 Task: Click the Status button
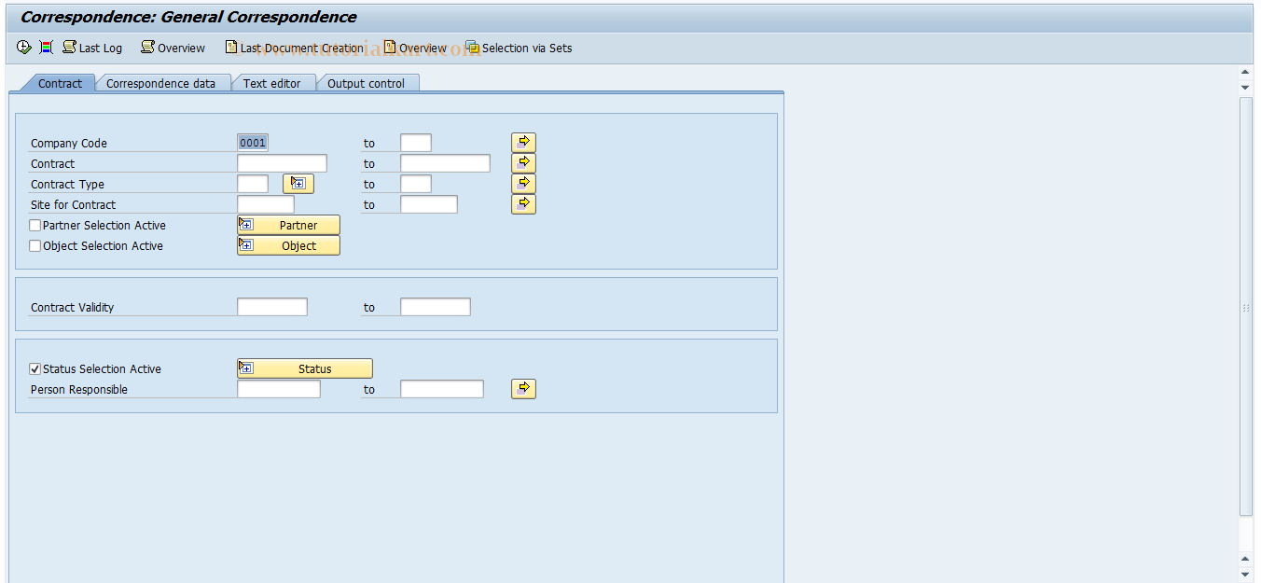tap(305, 368)
